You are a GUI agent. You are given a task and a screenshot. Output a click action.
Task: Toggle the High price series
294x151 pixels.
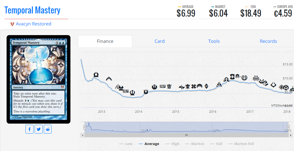pyautogui.click(x=173, y=144)
